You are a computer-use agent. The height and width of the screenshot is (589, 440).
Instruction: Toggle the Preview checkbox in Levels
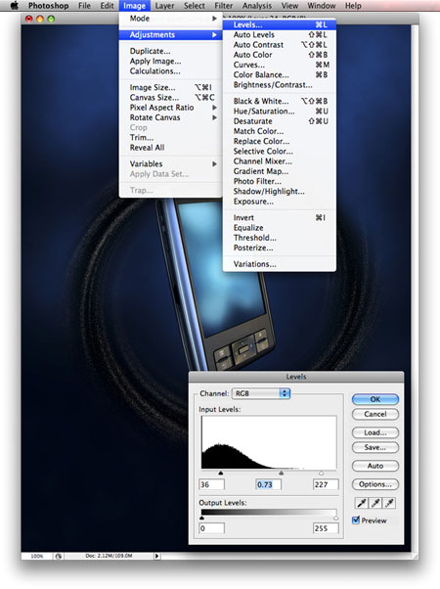pyautogui.click(x=356, y=521)
